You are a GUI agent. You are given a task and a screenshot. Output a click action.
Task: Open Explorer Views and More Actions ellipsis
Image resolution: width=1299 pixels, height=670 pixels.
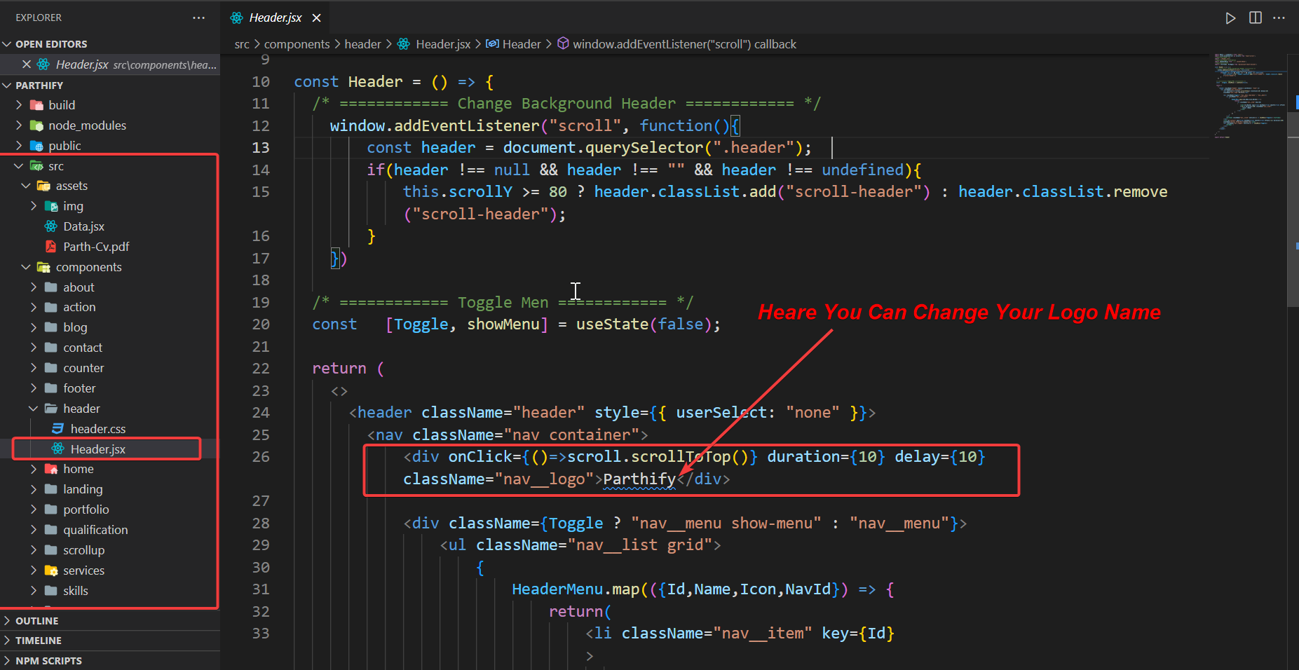[198, 18]
